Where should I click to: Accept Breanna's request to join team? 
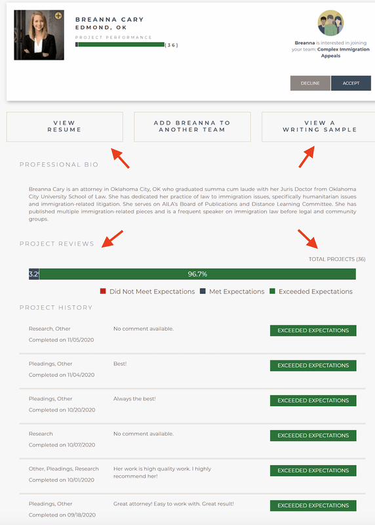coord(351,83)
